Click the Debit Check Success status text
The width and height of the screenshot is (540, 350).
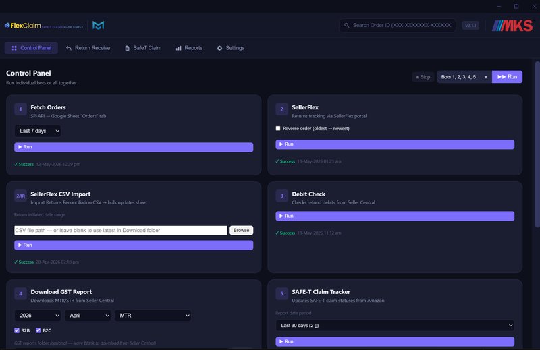[x=286, y=233]
